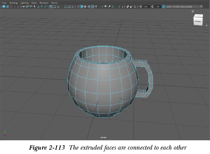210x154 pixels.
Task: Click the gamma value field showing 1.00
Action: click(157, 7)
